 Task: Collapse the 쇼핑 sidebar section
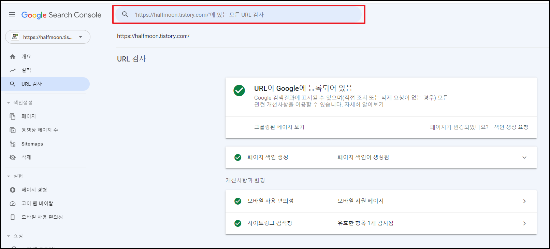point(9,236)
